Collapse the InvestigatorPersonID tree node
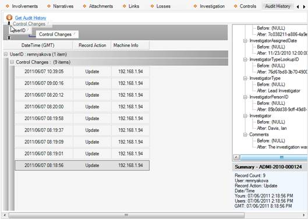This screenshot has width=308, height=219. point(245,97)
